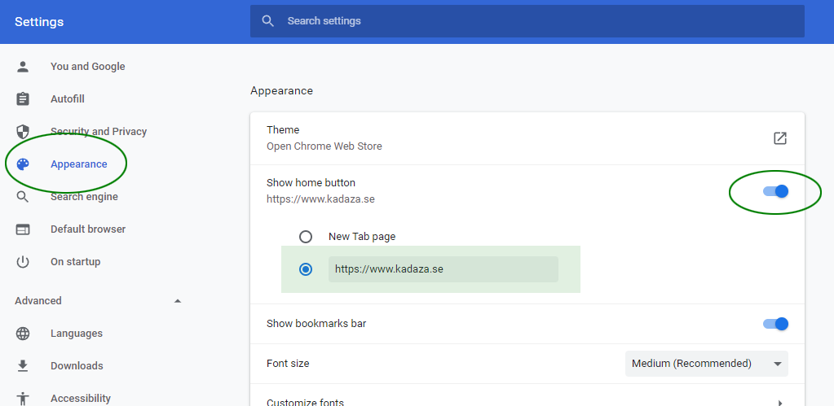Screen dimensions: 834x406
Task: Select the custom URL radio button
Action: click(305, 269)
